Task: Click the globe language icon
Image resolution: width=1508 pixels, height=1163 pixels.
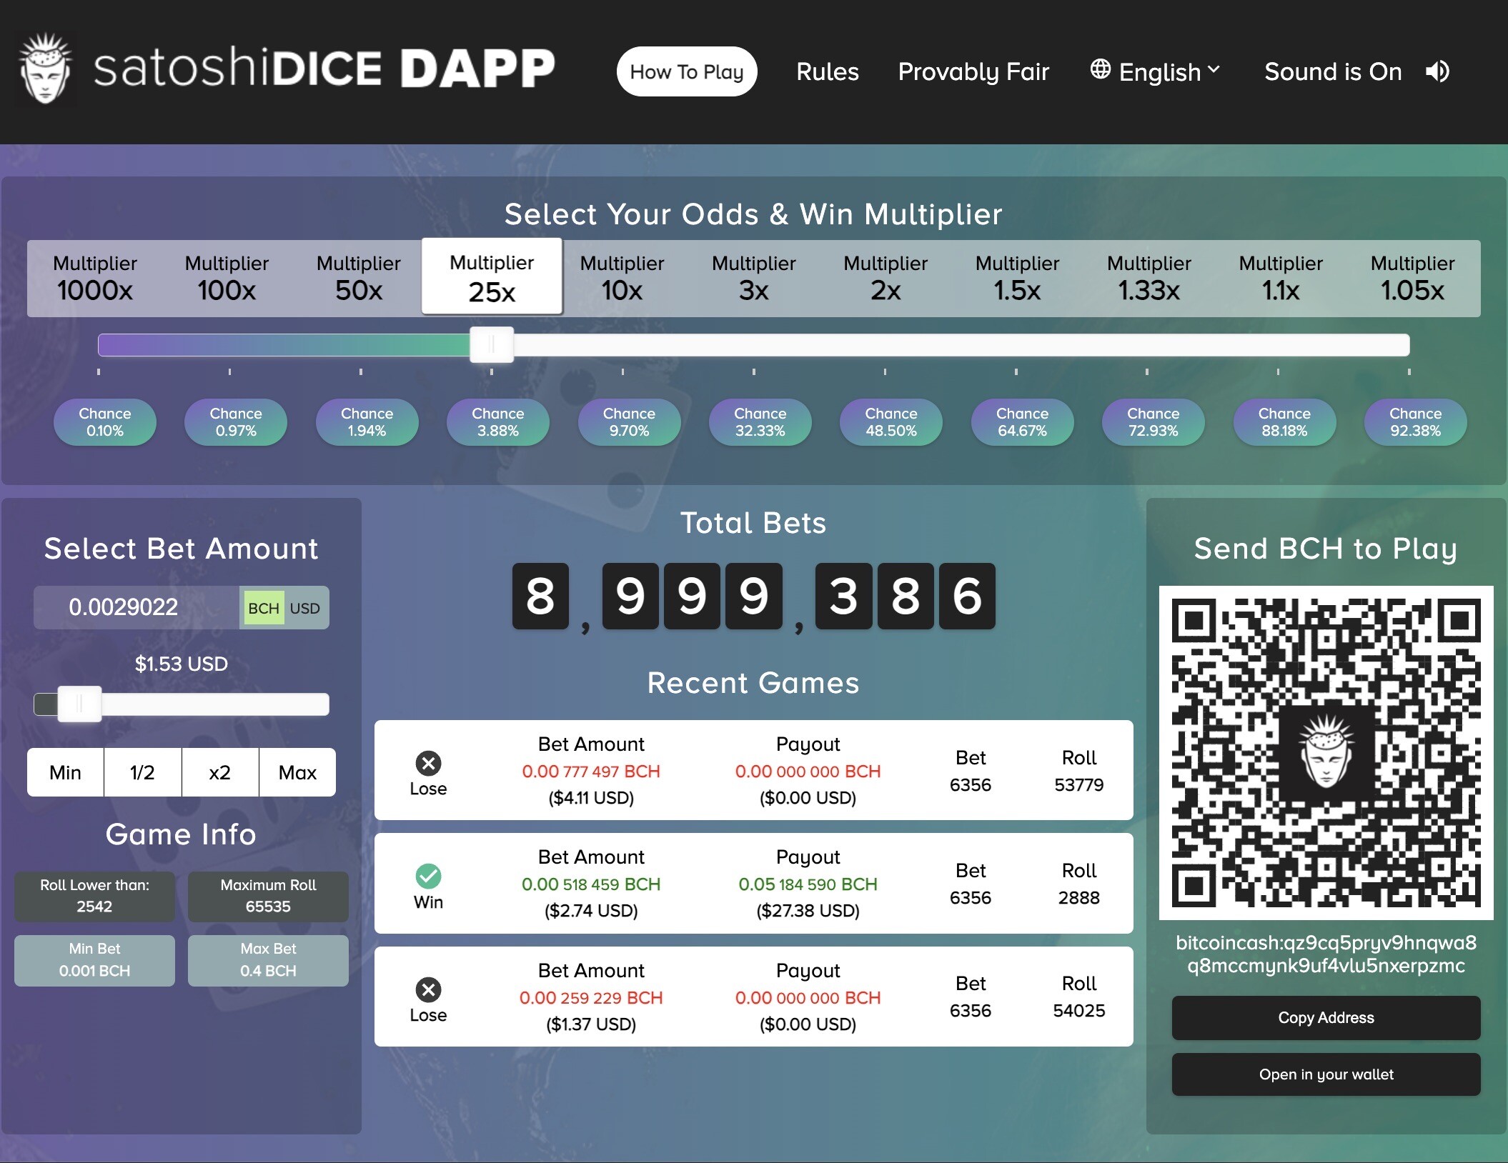Action: tap(1101, 69)
